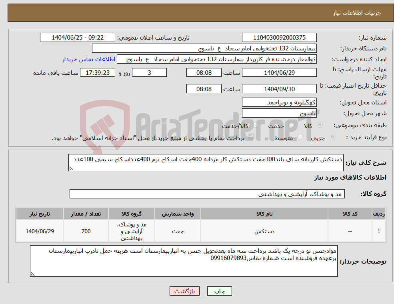The width and height of the screenshot is (394, 304).
Task: Click the واحد شمارش column header
Action: tap(178, 214)
